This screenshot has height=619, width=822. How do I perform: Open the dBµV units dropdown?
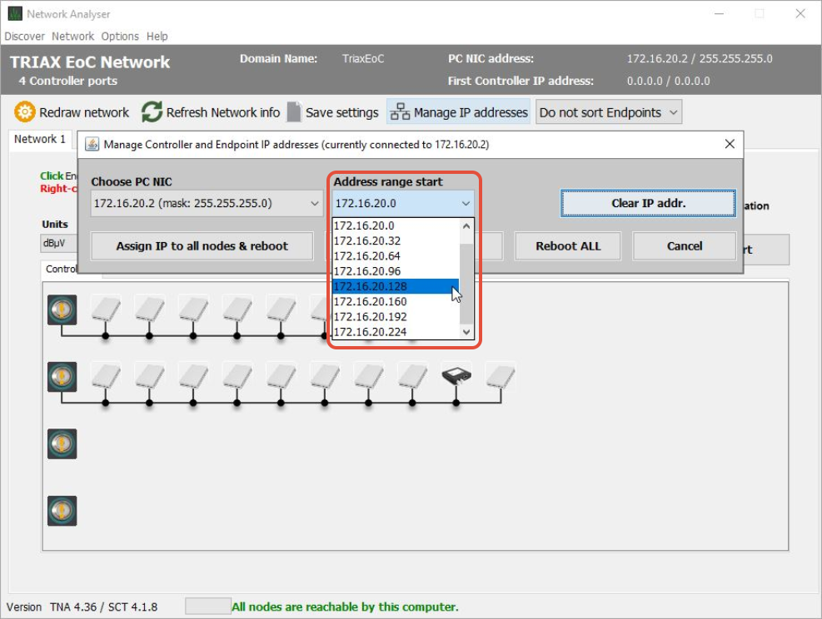58,243
